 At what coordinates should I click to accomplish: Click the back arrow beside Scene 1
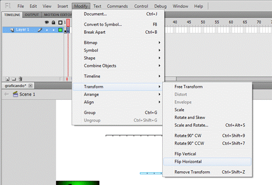coord(6,94)
